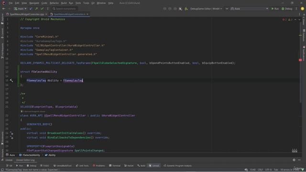Open the Debug tool window
Viewport: 306px width, 172px height.
point(32,166)
